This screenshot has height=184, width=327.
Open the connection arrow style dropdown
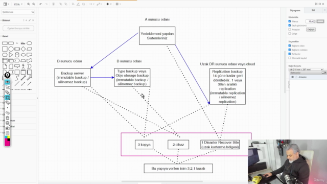pyautogui.click(x=91, y=4)
